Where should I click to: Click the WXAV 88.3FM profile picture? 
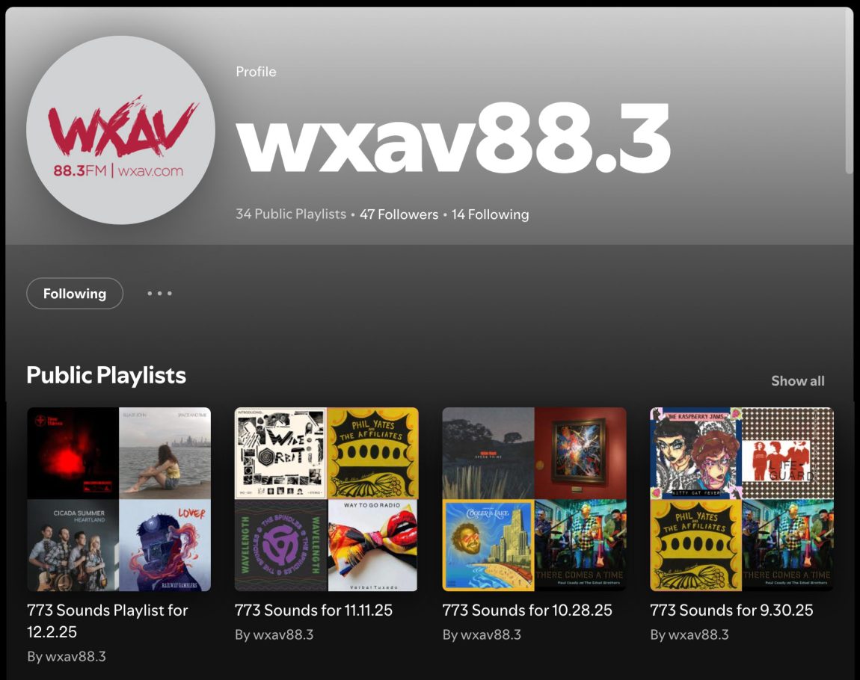(120, 130)
